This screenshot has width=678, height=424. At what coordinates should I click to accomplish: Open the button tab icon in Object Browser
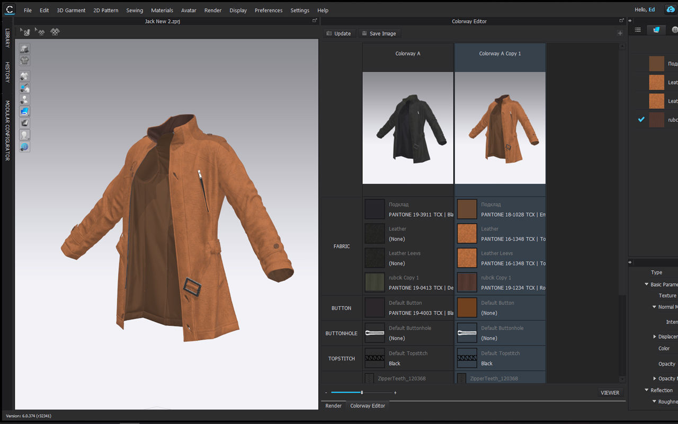click(x=674, y=30)
